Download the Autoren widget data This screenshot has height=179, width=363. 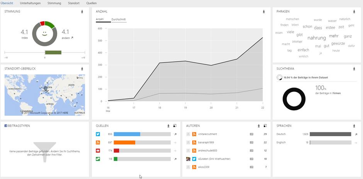(259, 126)
